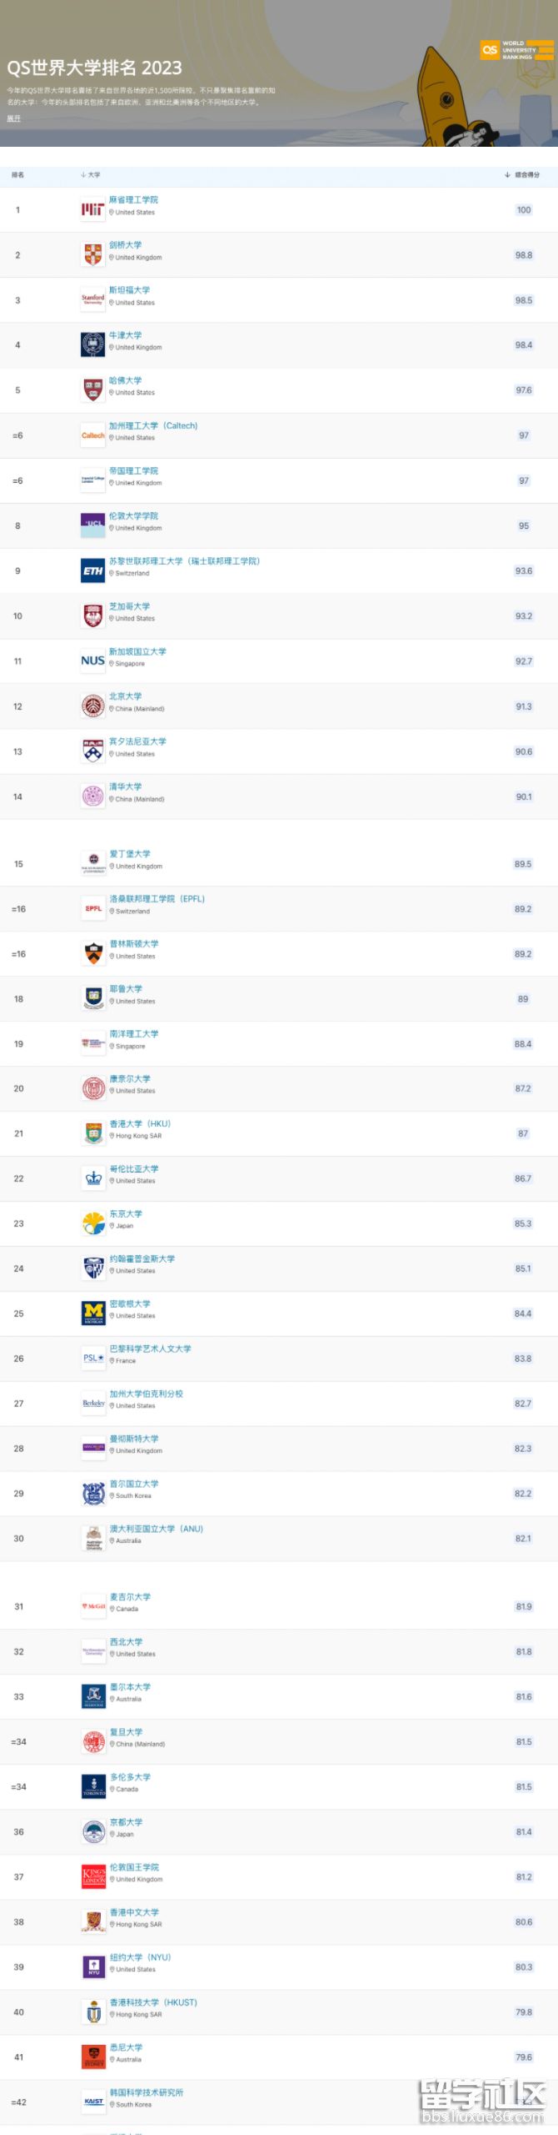Click the Michigan M logo

pos(93,1314)
